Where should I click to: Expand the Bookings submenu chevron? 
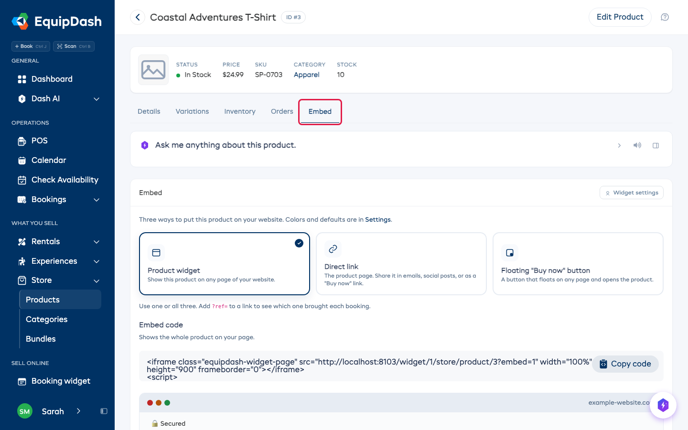(97, 200)
